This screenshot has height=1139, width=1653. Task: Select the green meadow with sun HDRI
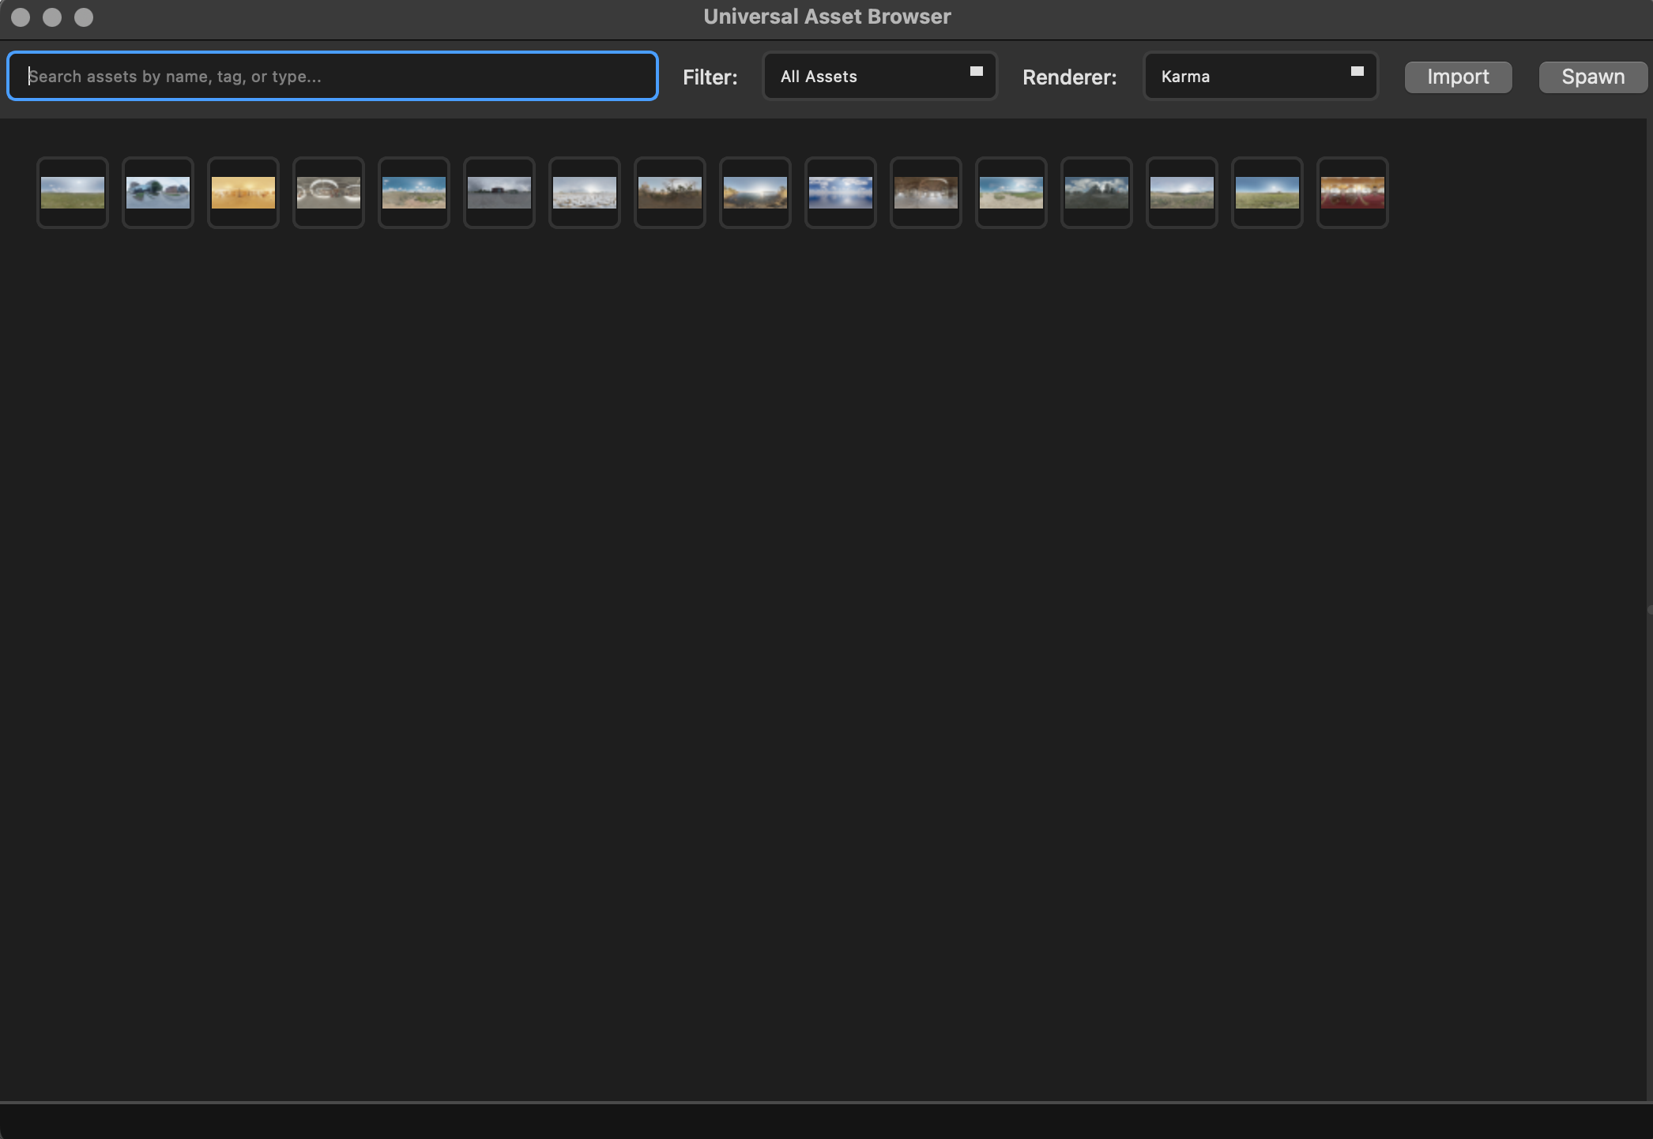[1267, 192]
